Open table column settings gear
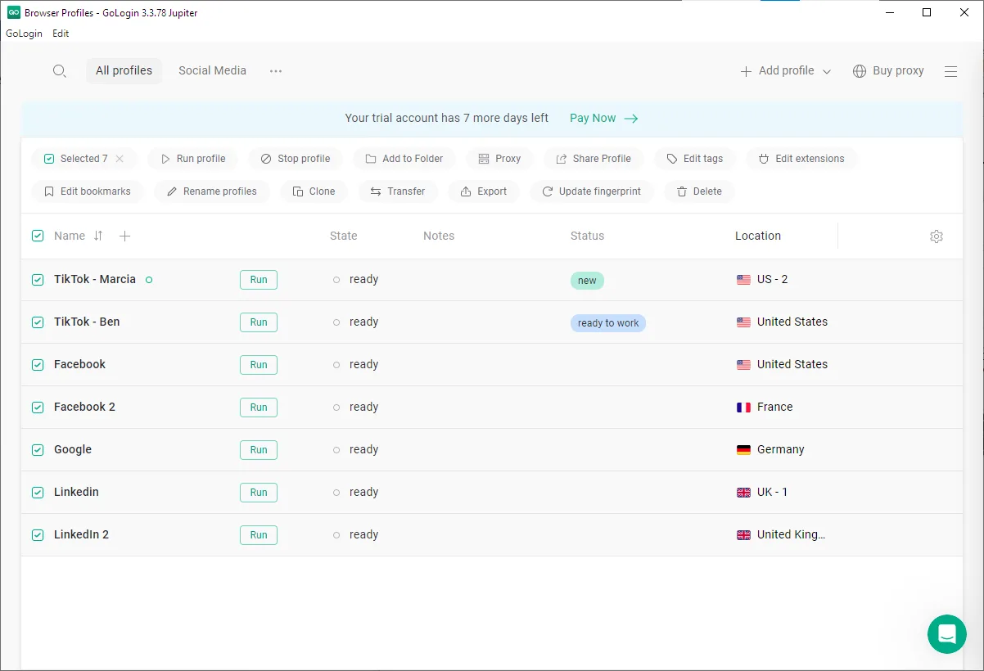984x671 pixels. 937,236
